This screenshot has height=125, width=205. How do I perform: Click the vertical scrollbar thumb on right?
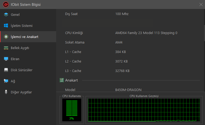tap(204, 33)
